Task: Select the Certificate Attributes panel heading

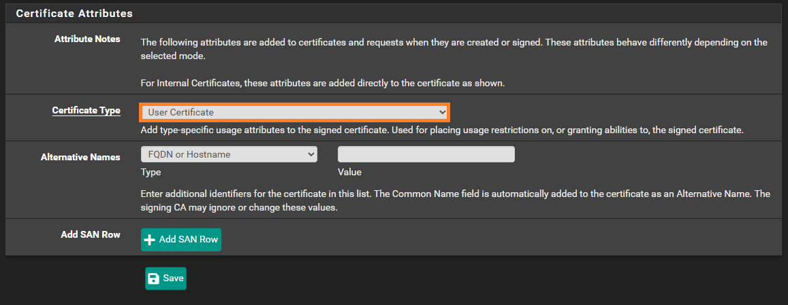Action: (74, 14)
